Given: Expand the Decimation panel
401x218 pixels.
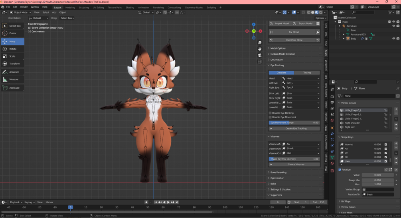Looking at the screenshot, I should tap(277, 59).
